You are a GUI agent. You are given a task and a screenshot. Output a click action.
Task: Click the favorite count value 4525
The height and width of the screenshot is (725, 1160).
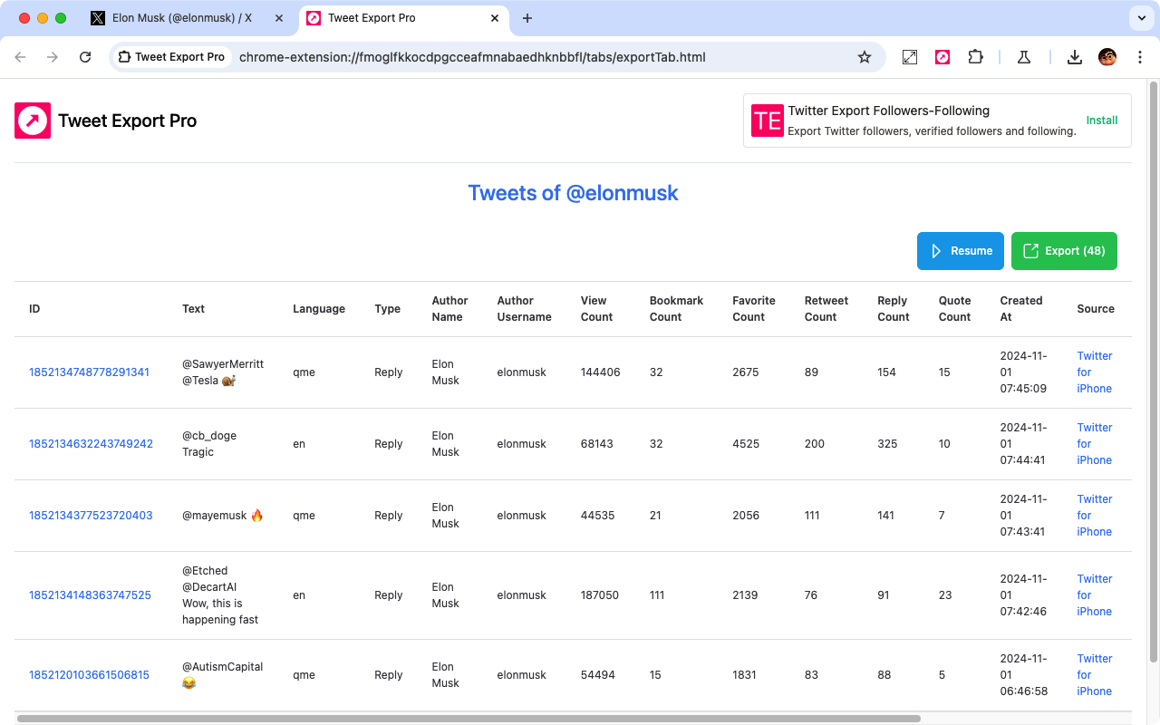coord(746,444)
